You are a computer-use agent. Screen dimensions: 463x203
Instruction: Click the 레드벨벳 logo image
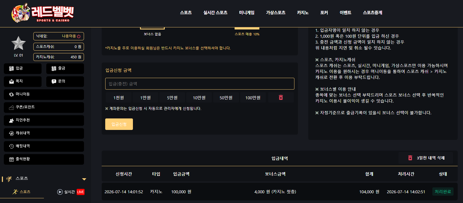42,13
